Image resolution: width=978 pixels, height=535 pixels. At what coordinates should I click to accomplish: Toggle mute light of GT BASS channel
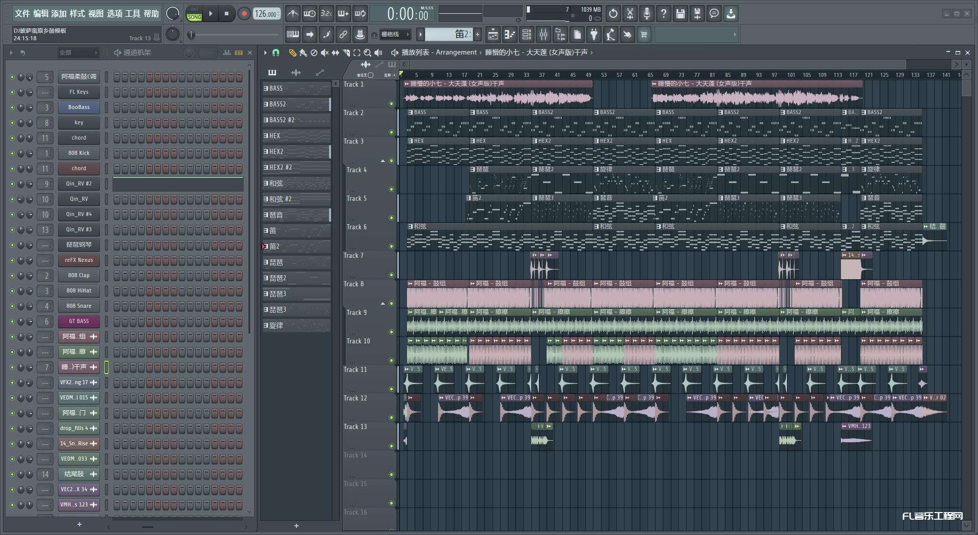12,322
